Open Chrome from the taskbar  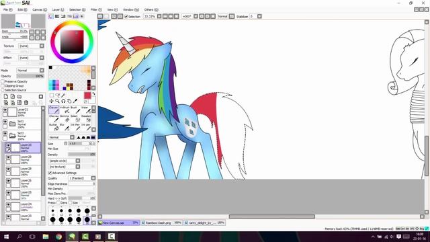click(58, 237)
